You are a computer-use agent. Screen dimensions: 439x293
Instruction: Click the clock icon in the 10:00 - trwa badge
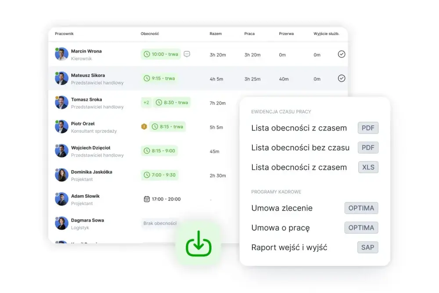(147, 54)
